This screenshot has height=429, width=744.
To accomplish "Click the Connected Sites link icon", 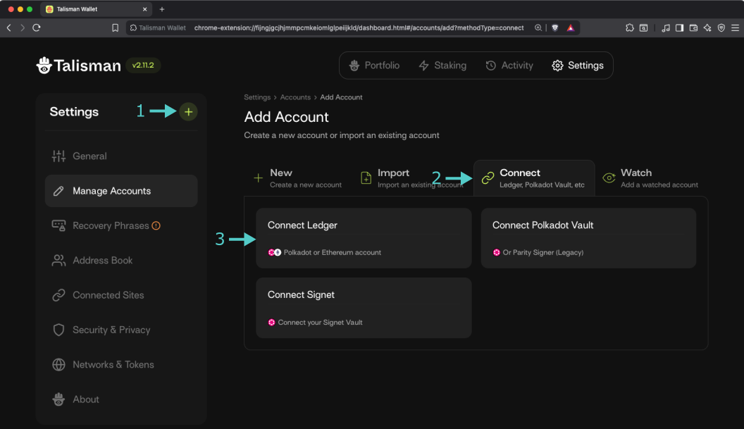I will (x=59, y=295).
